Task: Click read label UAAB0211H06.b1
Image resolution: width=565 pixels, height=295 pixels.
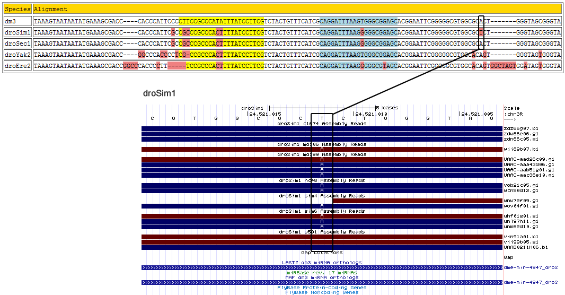Action: pos(526,247)
